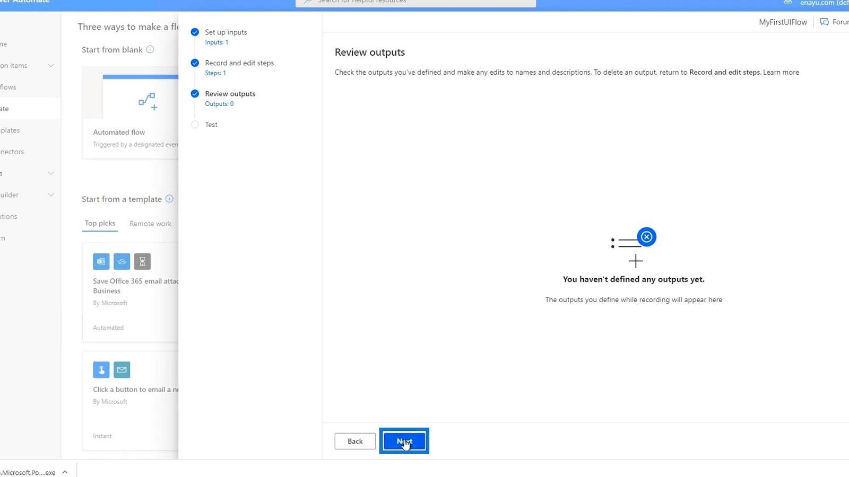Click the Outputs: 0 text
849x477 pixels.
(x=219, y=104)
